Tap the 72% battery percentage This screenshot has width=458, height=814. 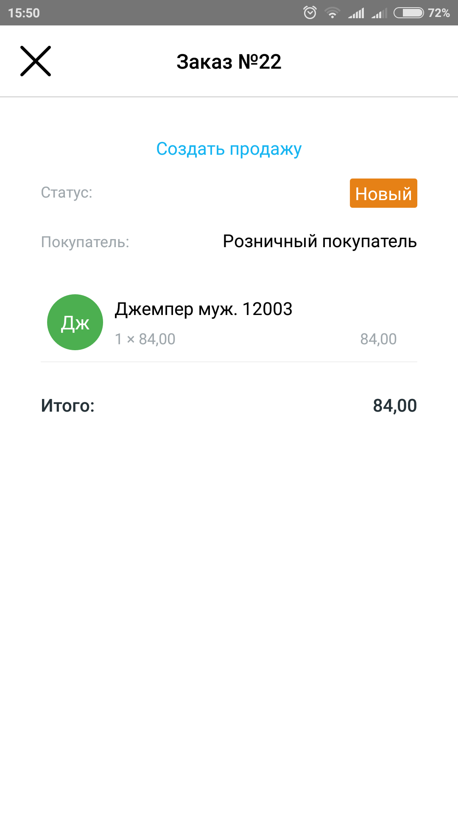pos(439,13)
